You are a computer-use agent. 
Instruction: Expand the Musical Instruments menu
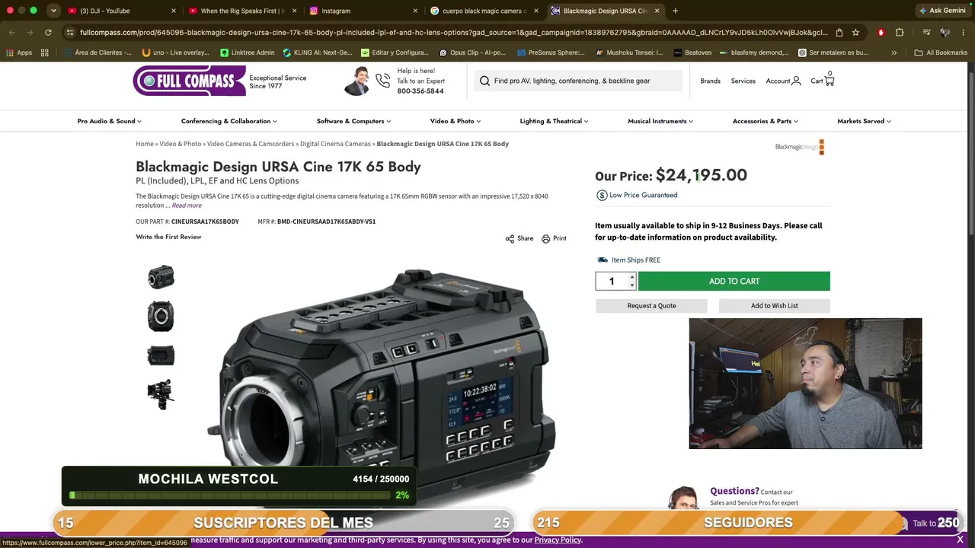(660, 121)
